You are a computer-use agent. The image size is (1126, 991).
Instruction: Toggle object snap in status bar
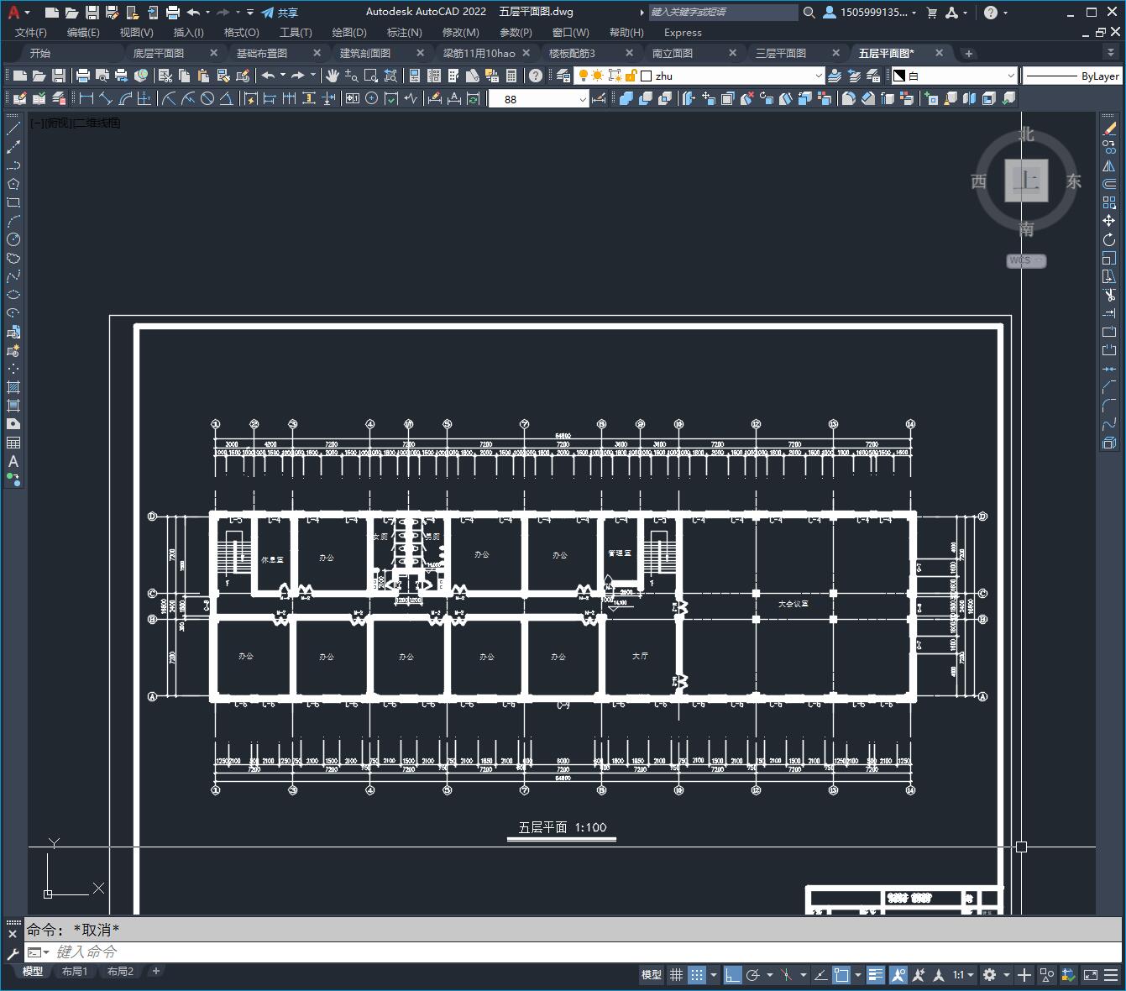click(x=841, y=975)
